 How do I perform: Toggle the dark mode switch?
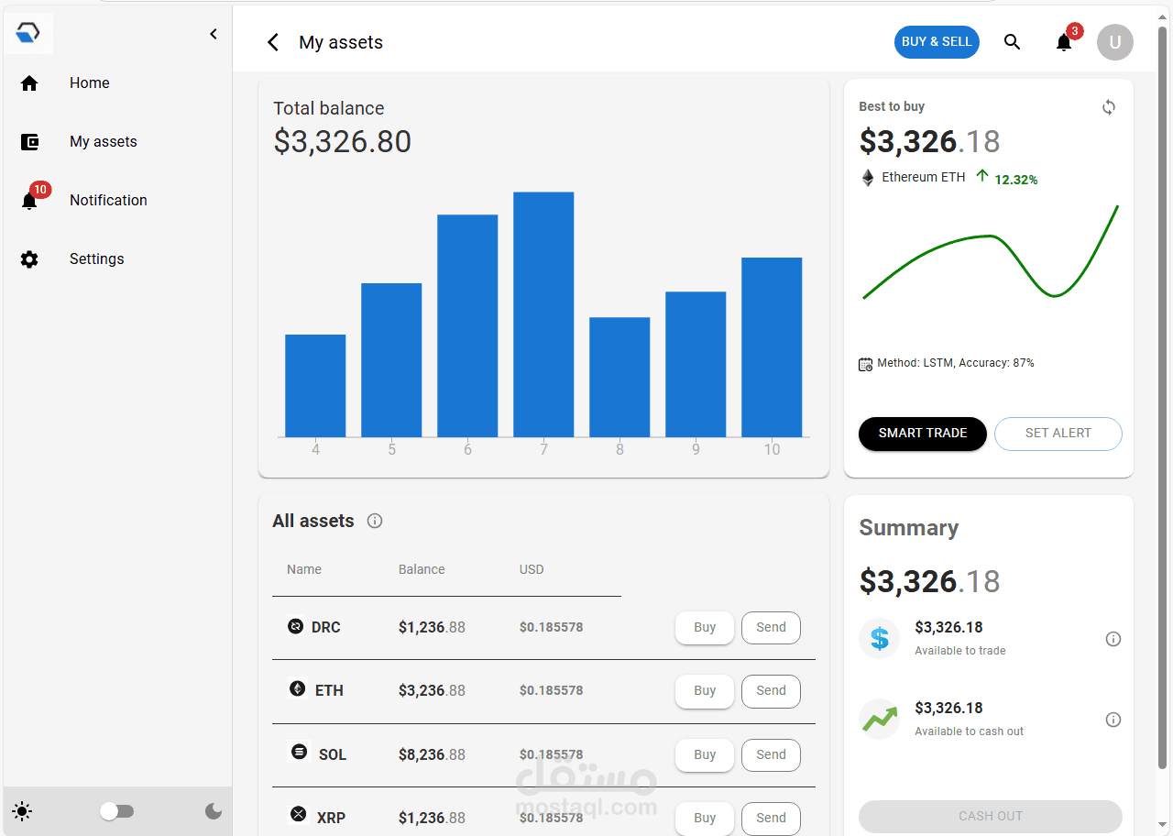tap(117, 811)
